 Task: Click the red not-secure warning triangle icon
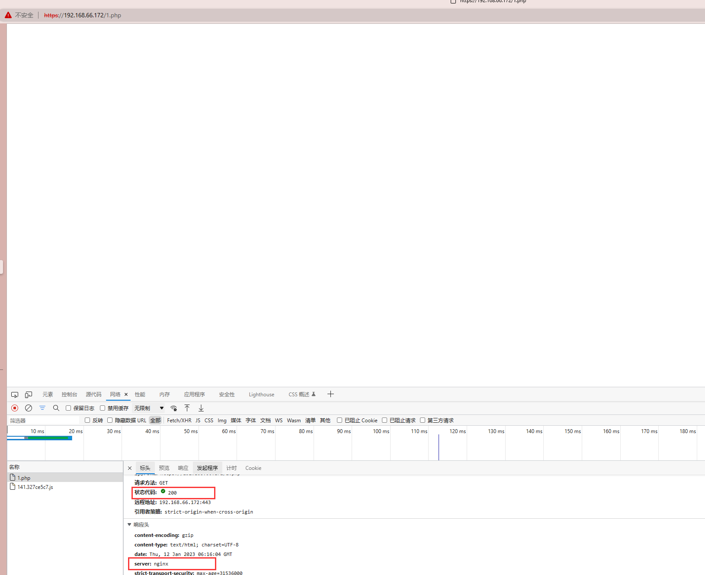tap(8, 15)
